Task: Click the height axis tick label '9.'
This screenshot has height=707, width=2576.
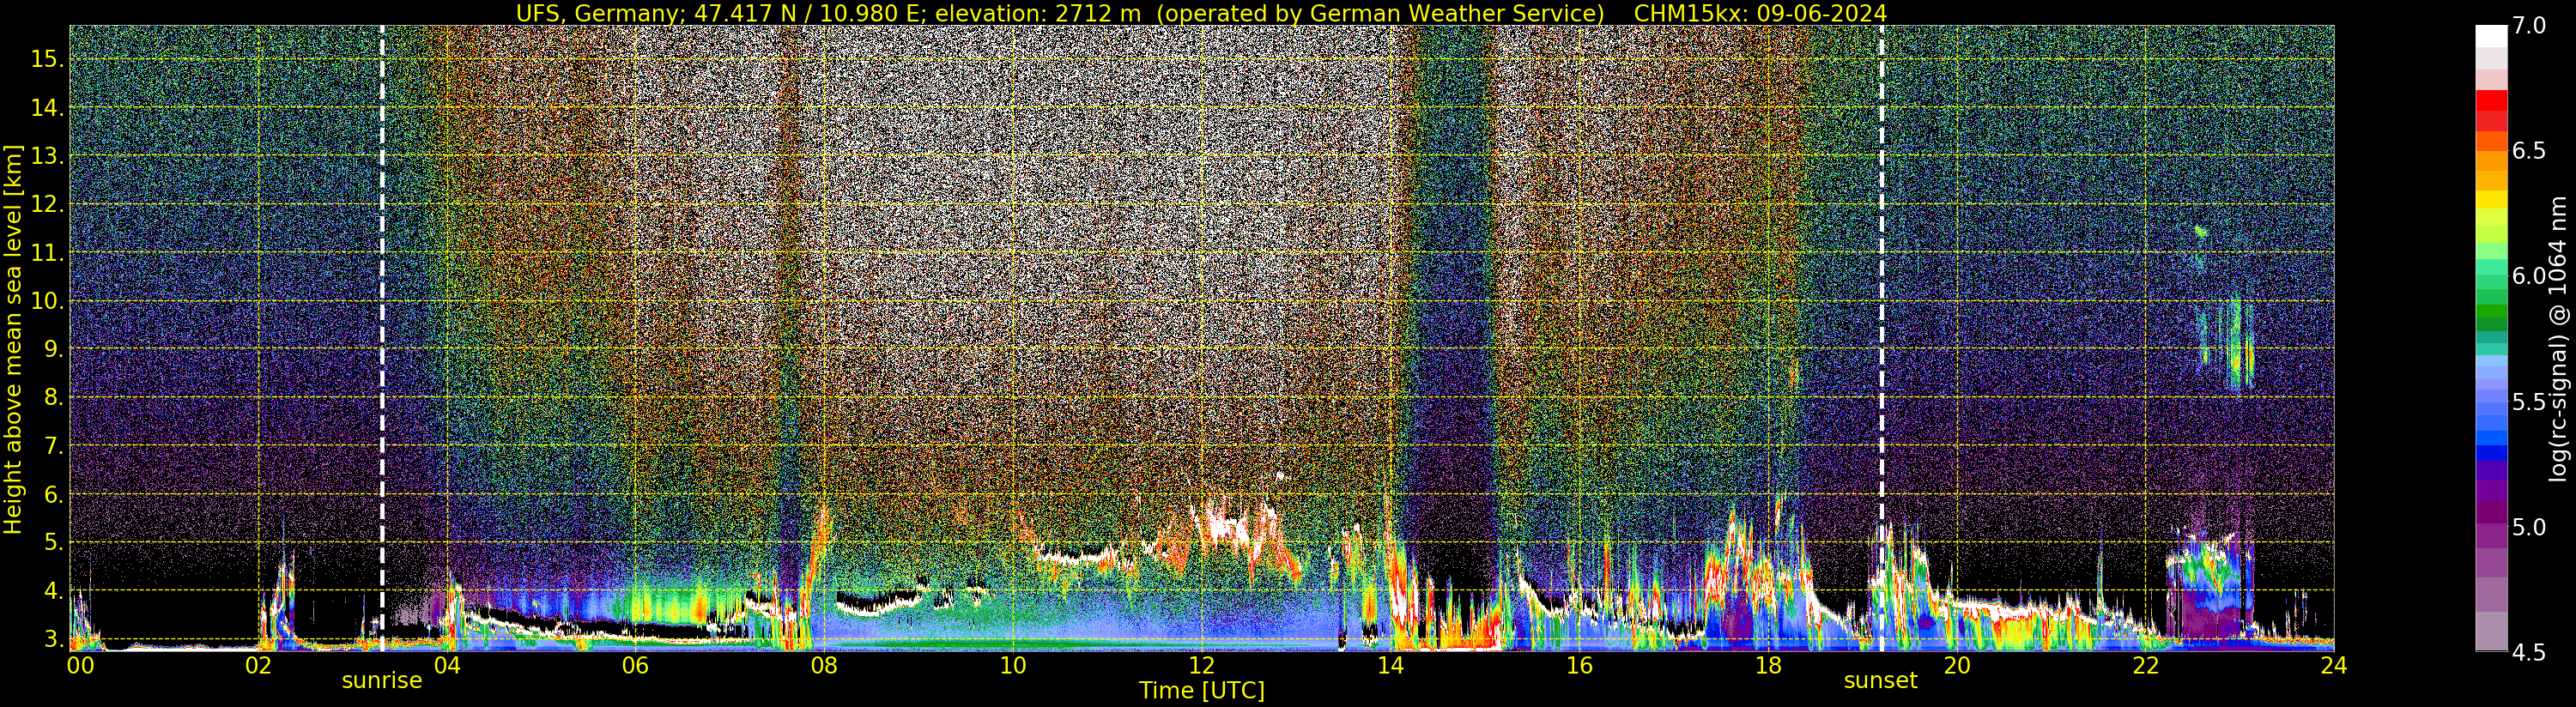Action: tap(53, 349)
